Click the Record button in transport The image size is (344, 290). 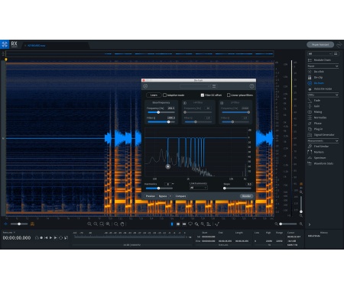point(41,238)
